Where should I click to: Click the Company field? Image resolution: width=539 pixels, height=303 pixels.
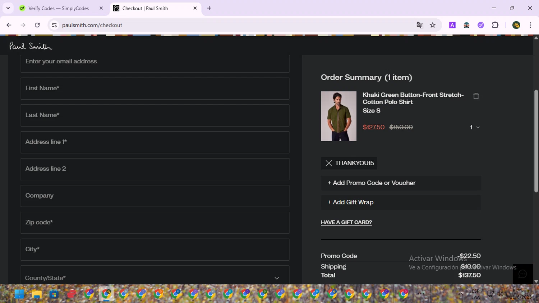pyautogui.click(x=155, y=196)
